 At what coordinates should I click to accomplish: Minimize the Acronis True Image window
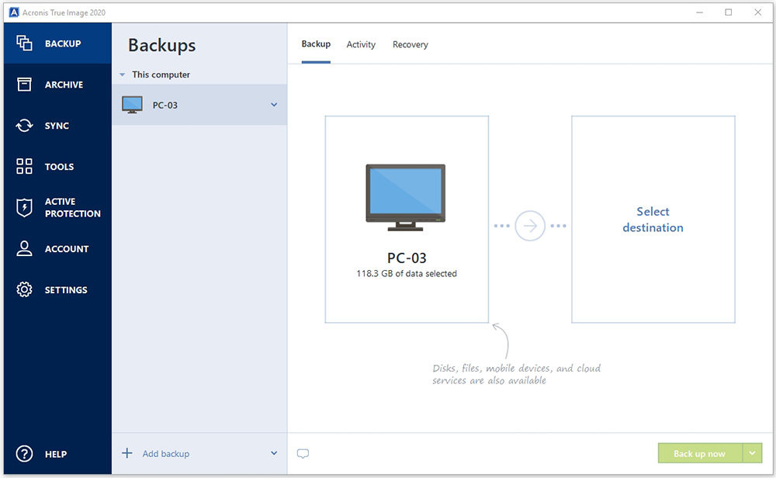pyautogui.click(x=699, y=12)
